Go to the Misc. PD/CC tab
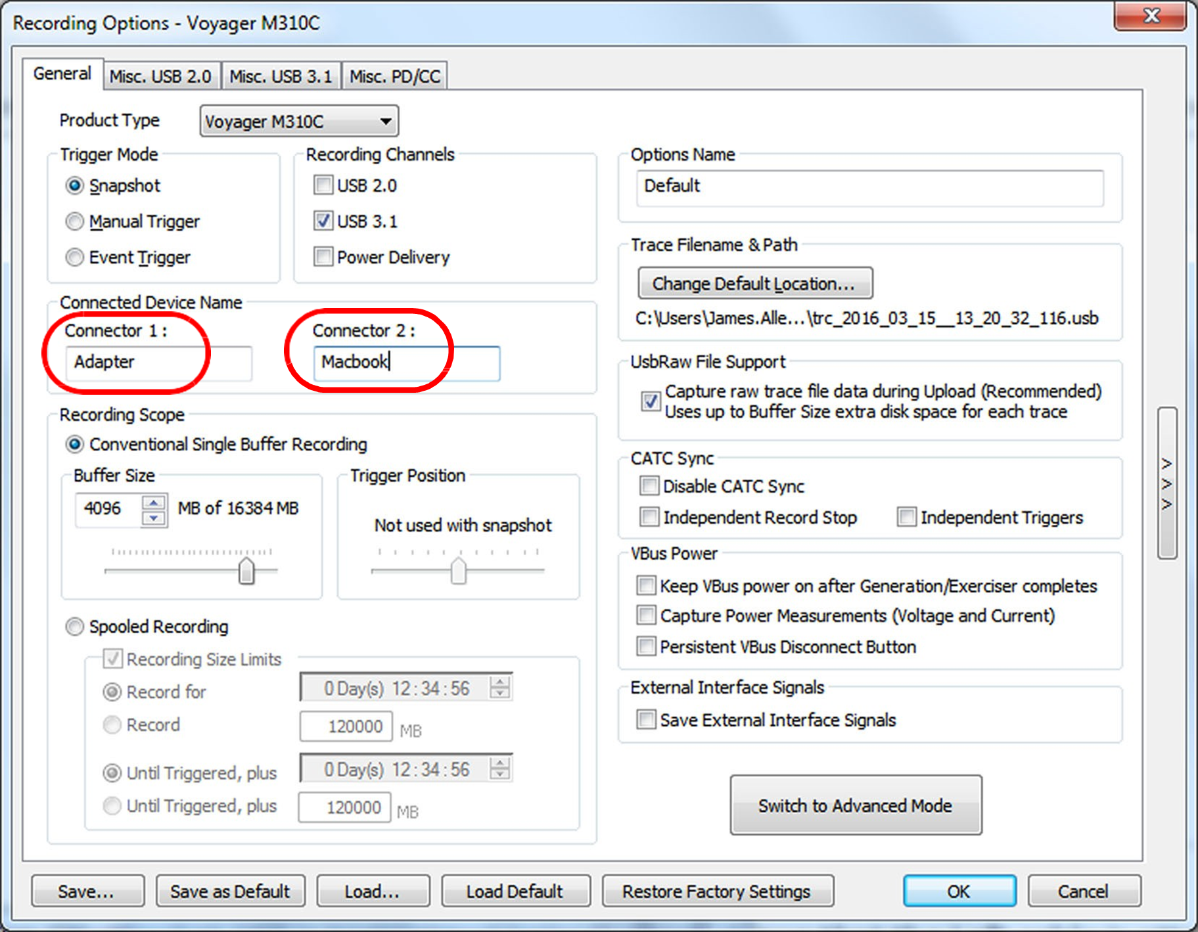The width and height of the screenshot is (1198, 932). click(x=395, y=76)
